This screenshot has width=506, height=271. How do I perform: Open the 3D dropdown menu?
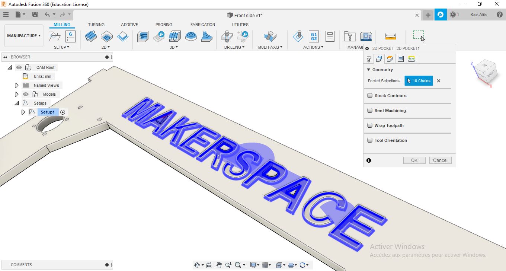[174, 47]
